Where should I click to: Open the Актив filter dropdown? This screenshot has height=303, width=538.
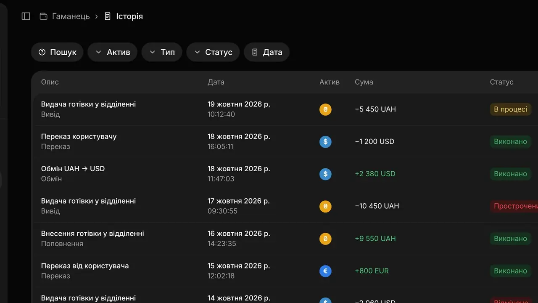(x=113, y=52)
